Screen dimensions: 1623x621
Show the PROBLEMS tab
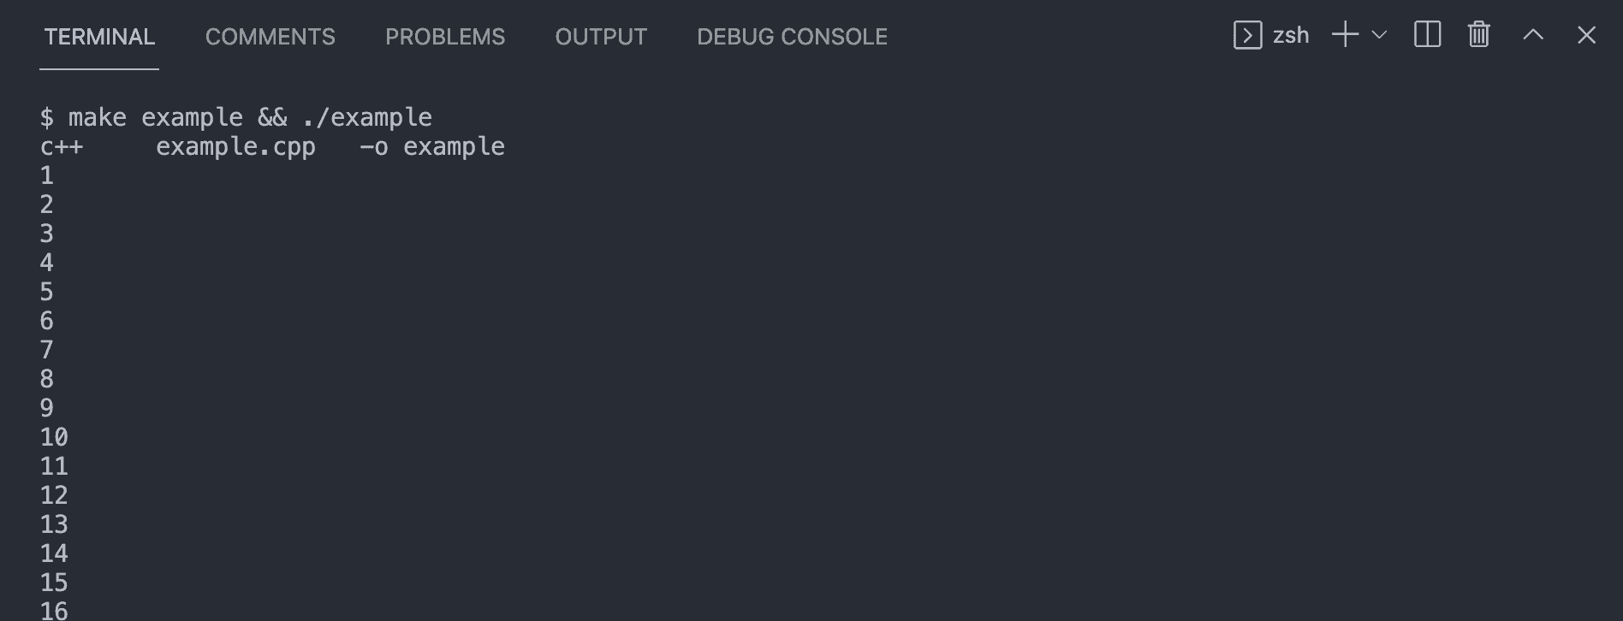pyautogui.click(x=444, y=37)
